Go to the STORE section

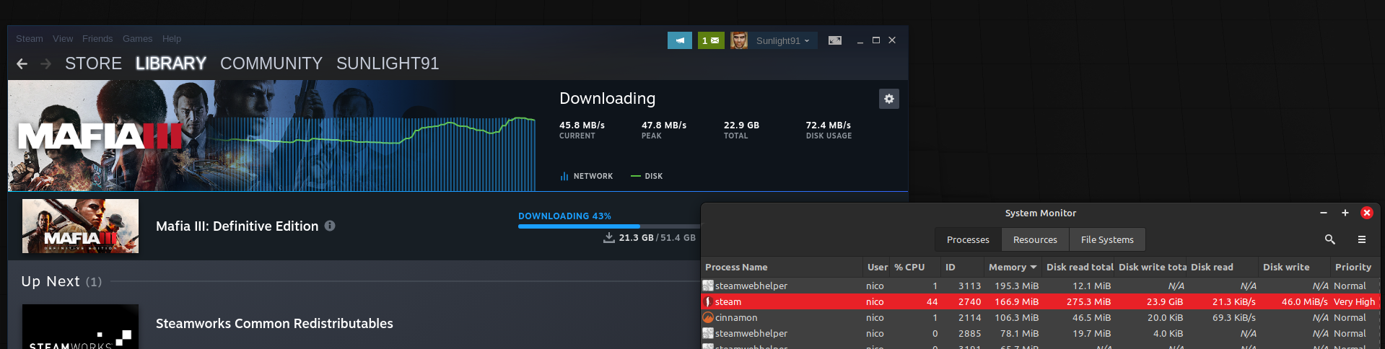(93, 63)
